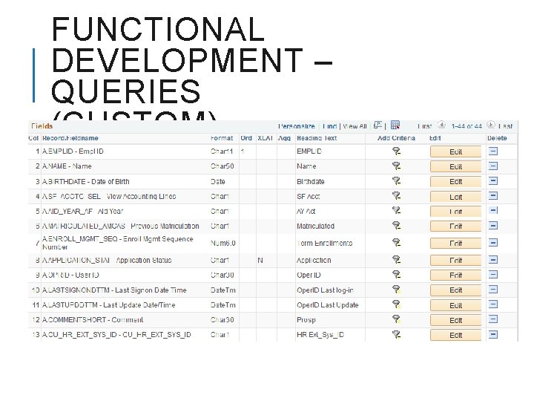Viewport: 534px width, 401px height.
Task: Edit the Term Enrollments field
Action: (x=455, y=244)
